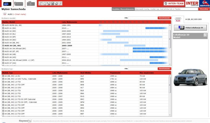This screenshot has width=210, height=123.
Task: Focus the Szybkie Wyszukiwanie search field
Action: 166,9
